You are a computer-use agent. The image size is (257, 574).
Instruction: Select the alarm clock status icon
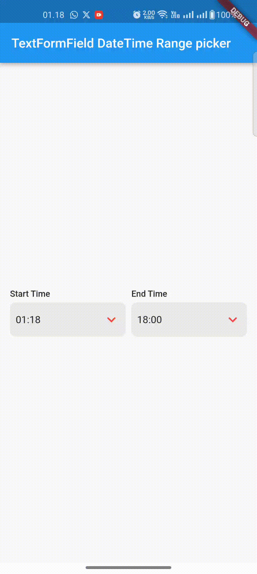click(x=137, y=15)
